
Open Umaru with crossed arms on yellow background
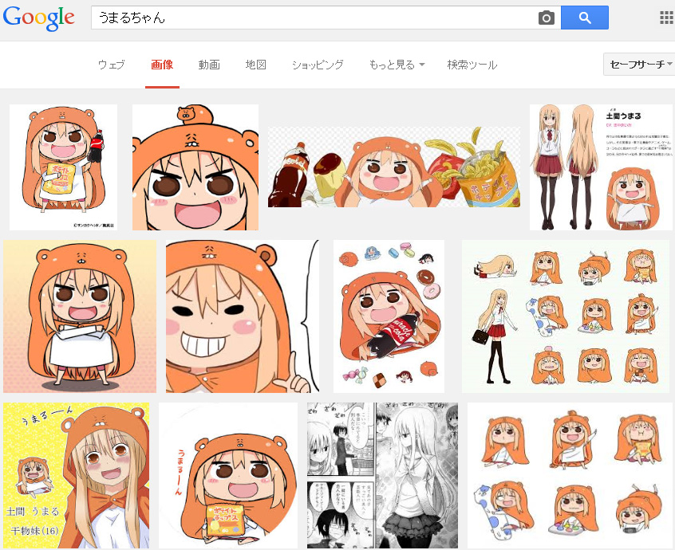coord(80,316)
